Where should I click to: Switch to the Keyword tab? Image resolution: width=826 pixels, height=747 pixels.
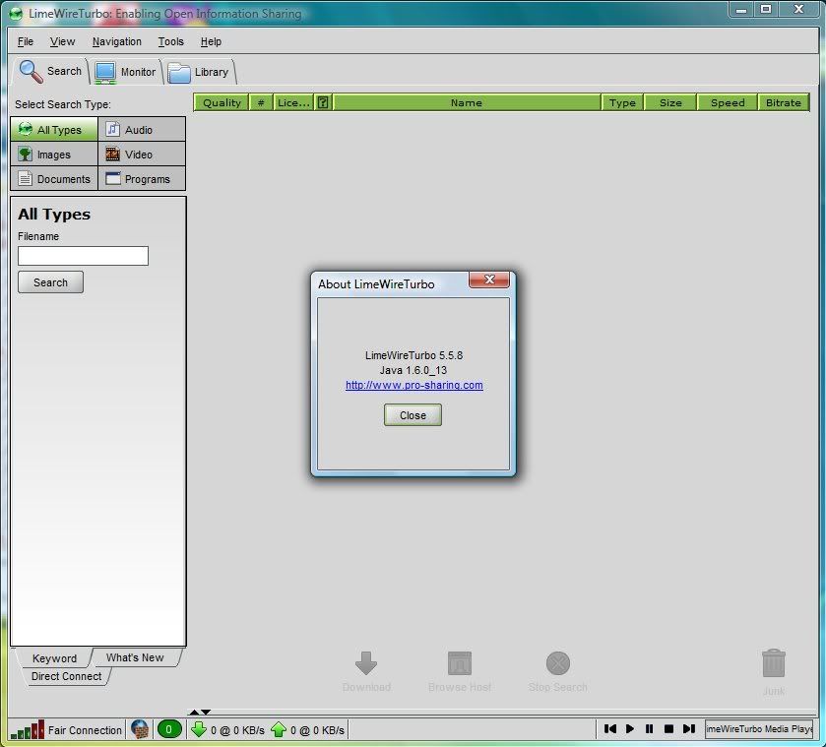tap(54, 658)
